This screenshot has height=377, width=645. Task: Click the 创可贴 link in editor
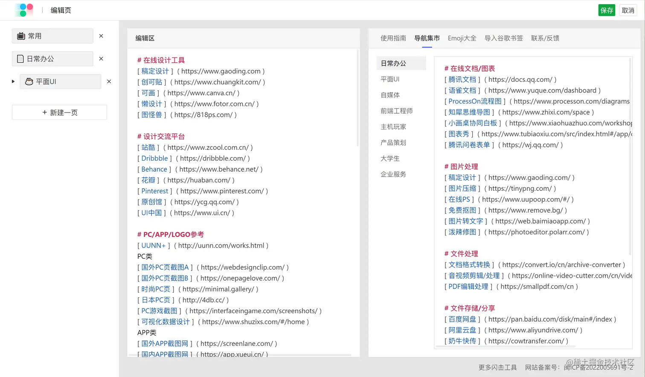(x=152, y=82)
